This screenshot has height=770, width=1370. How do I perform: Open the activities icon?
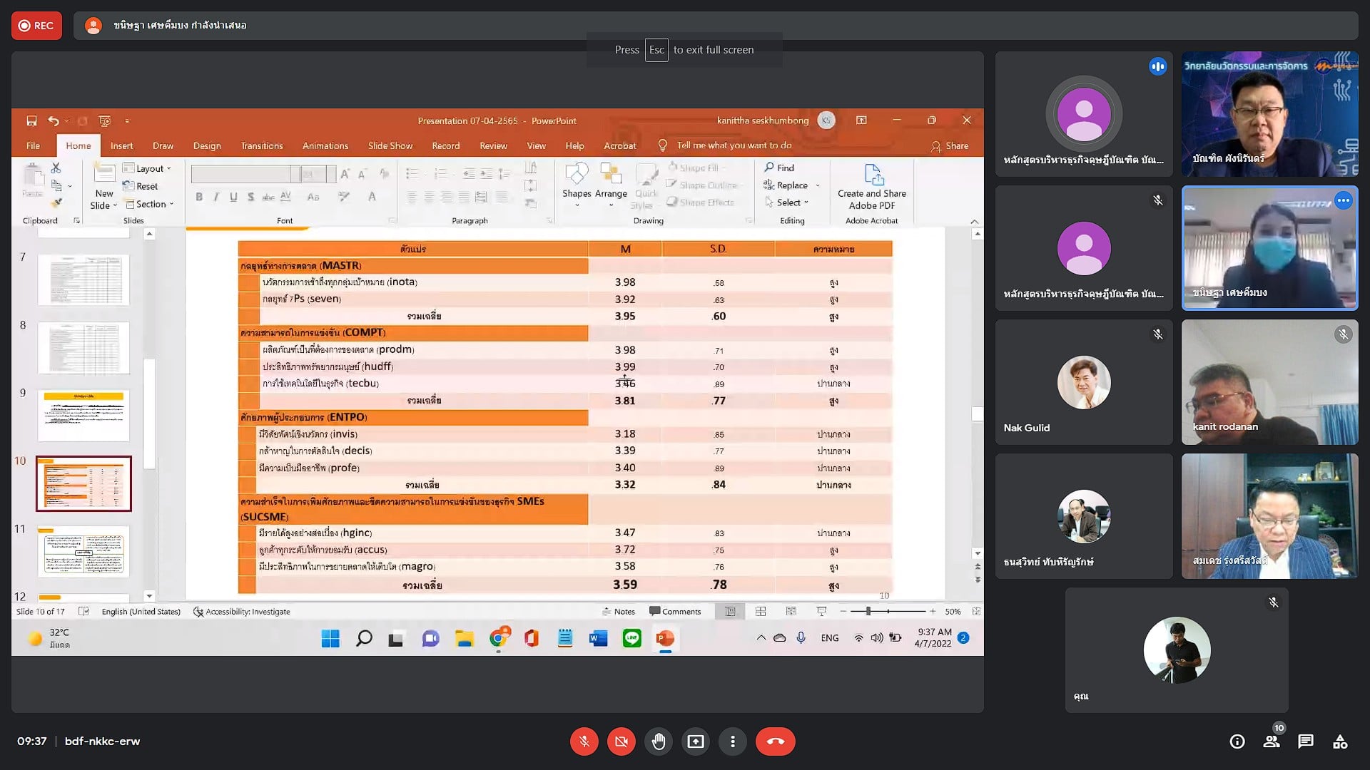tap(1339, 741)
